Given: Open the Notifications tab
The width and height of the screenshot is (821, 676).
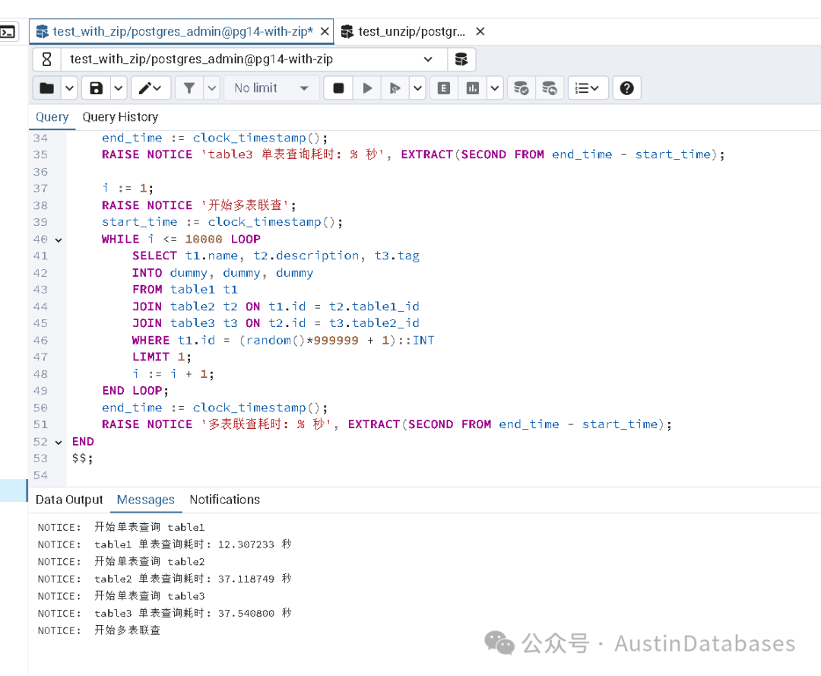Looking at the screenshot, I should click(224, 500).
